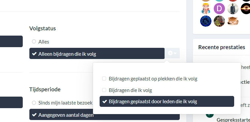
Task: Click the green circle badge icon
Action: pos(210,115)
